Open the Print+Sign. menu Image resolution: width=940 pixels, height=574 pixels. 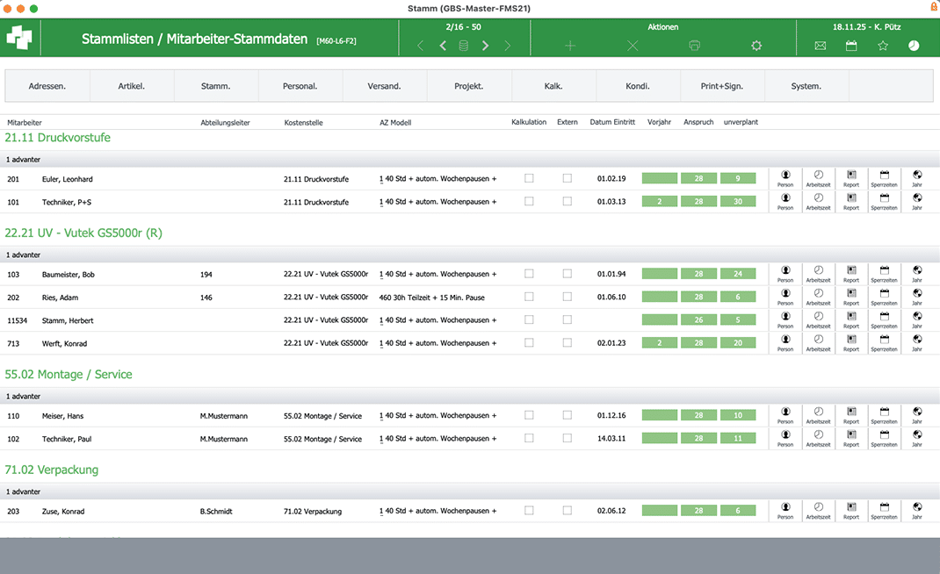coord(722,86)
